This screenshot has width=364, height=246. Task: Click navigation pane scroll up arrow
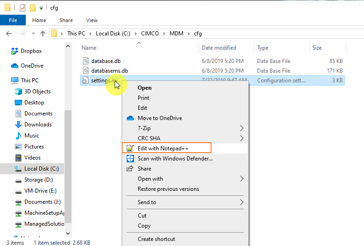pos(68,46)
